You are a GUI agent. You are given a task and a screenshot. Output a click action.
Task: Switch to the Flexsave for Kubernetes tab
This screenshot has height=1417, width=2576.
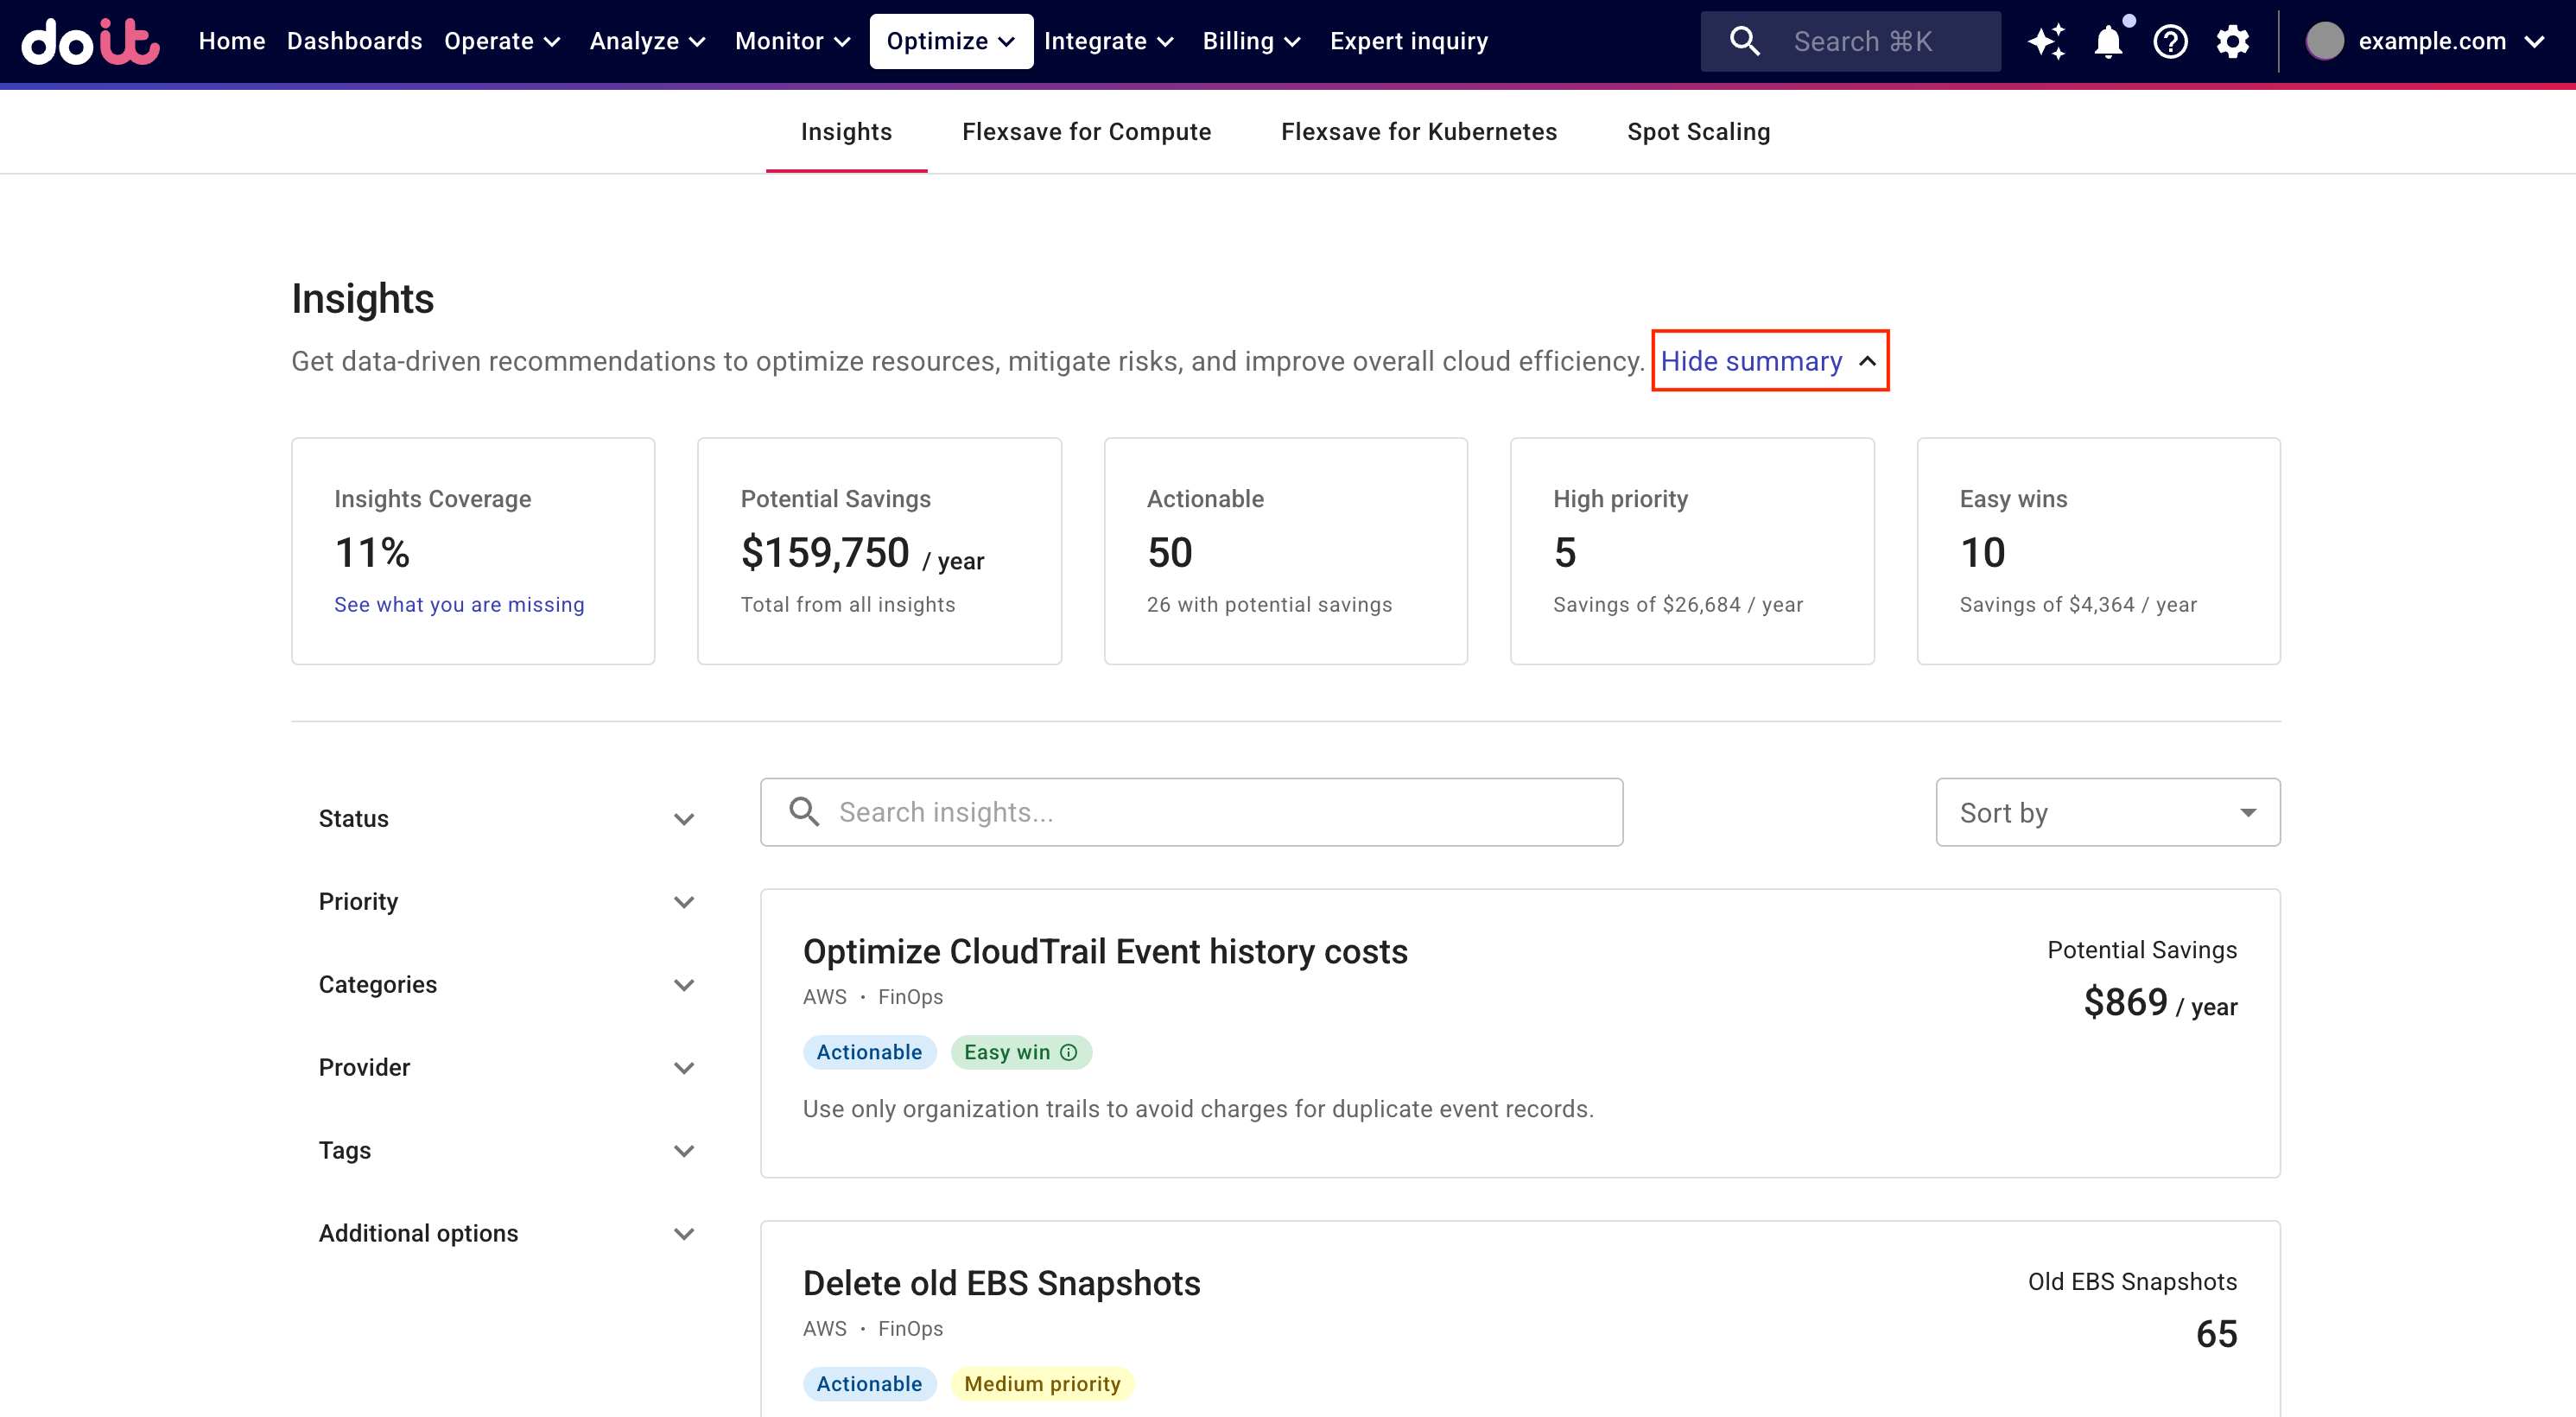(1418, 132)
